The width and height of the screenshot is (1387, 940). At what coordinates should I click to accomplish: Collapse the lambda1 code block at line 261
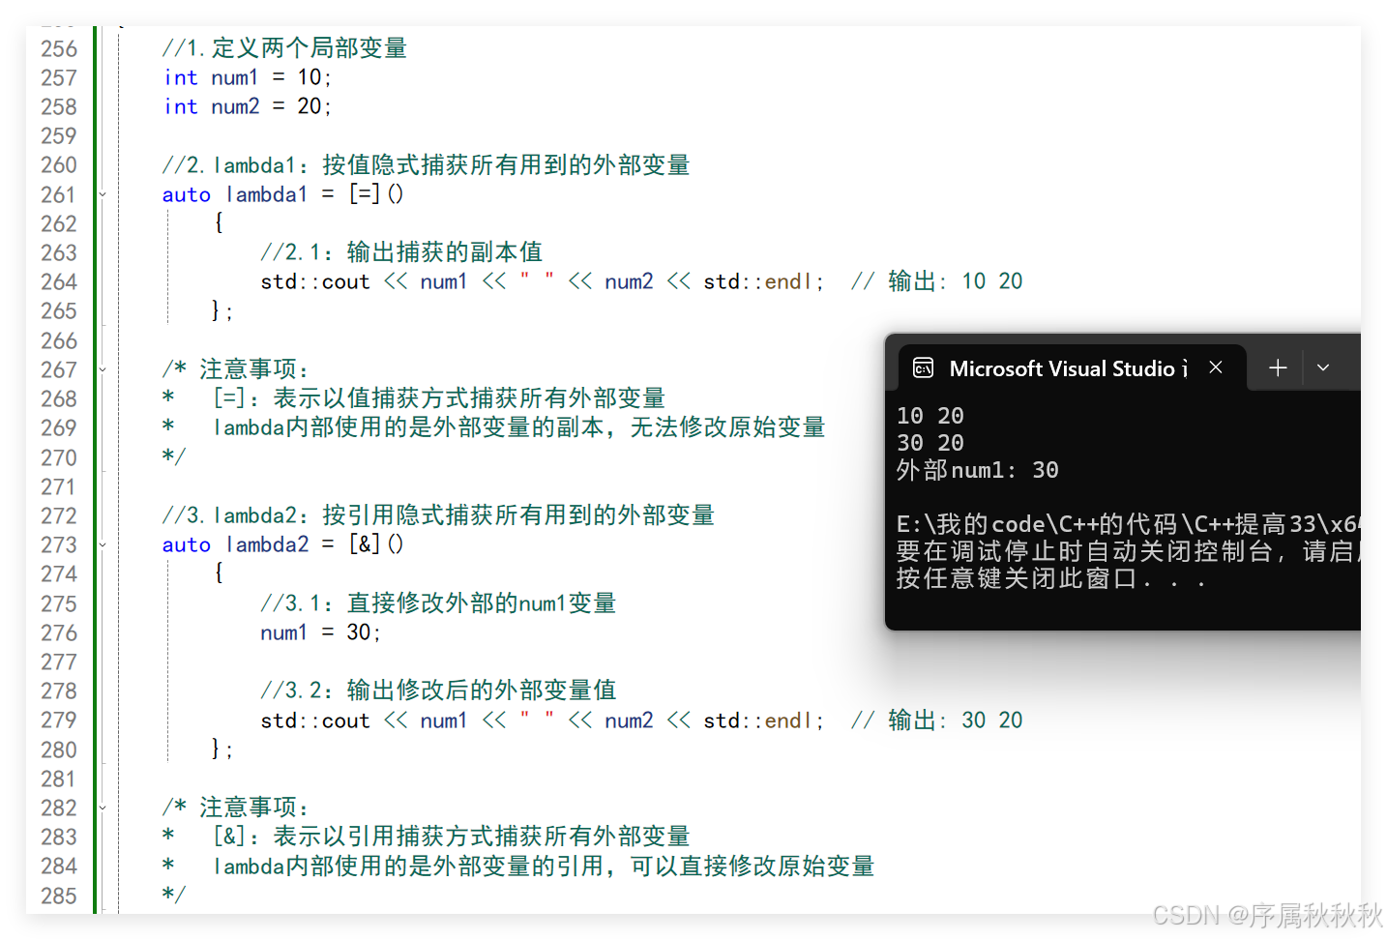pyautogui.click(x=103, y=194)
